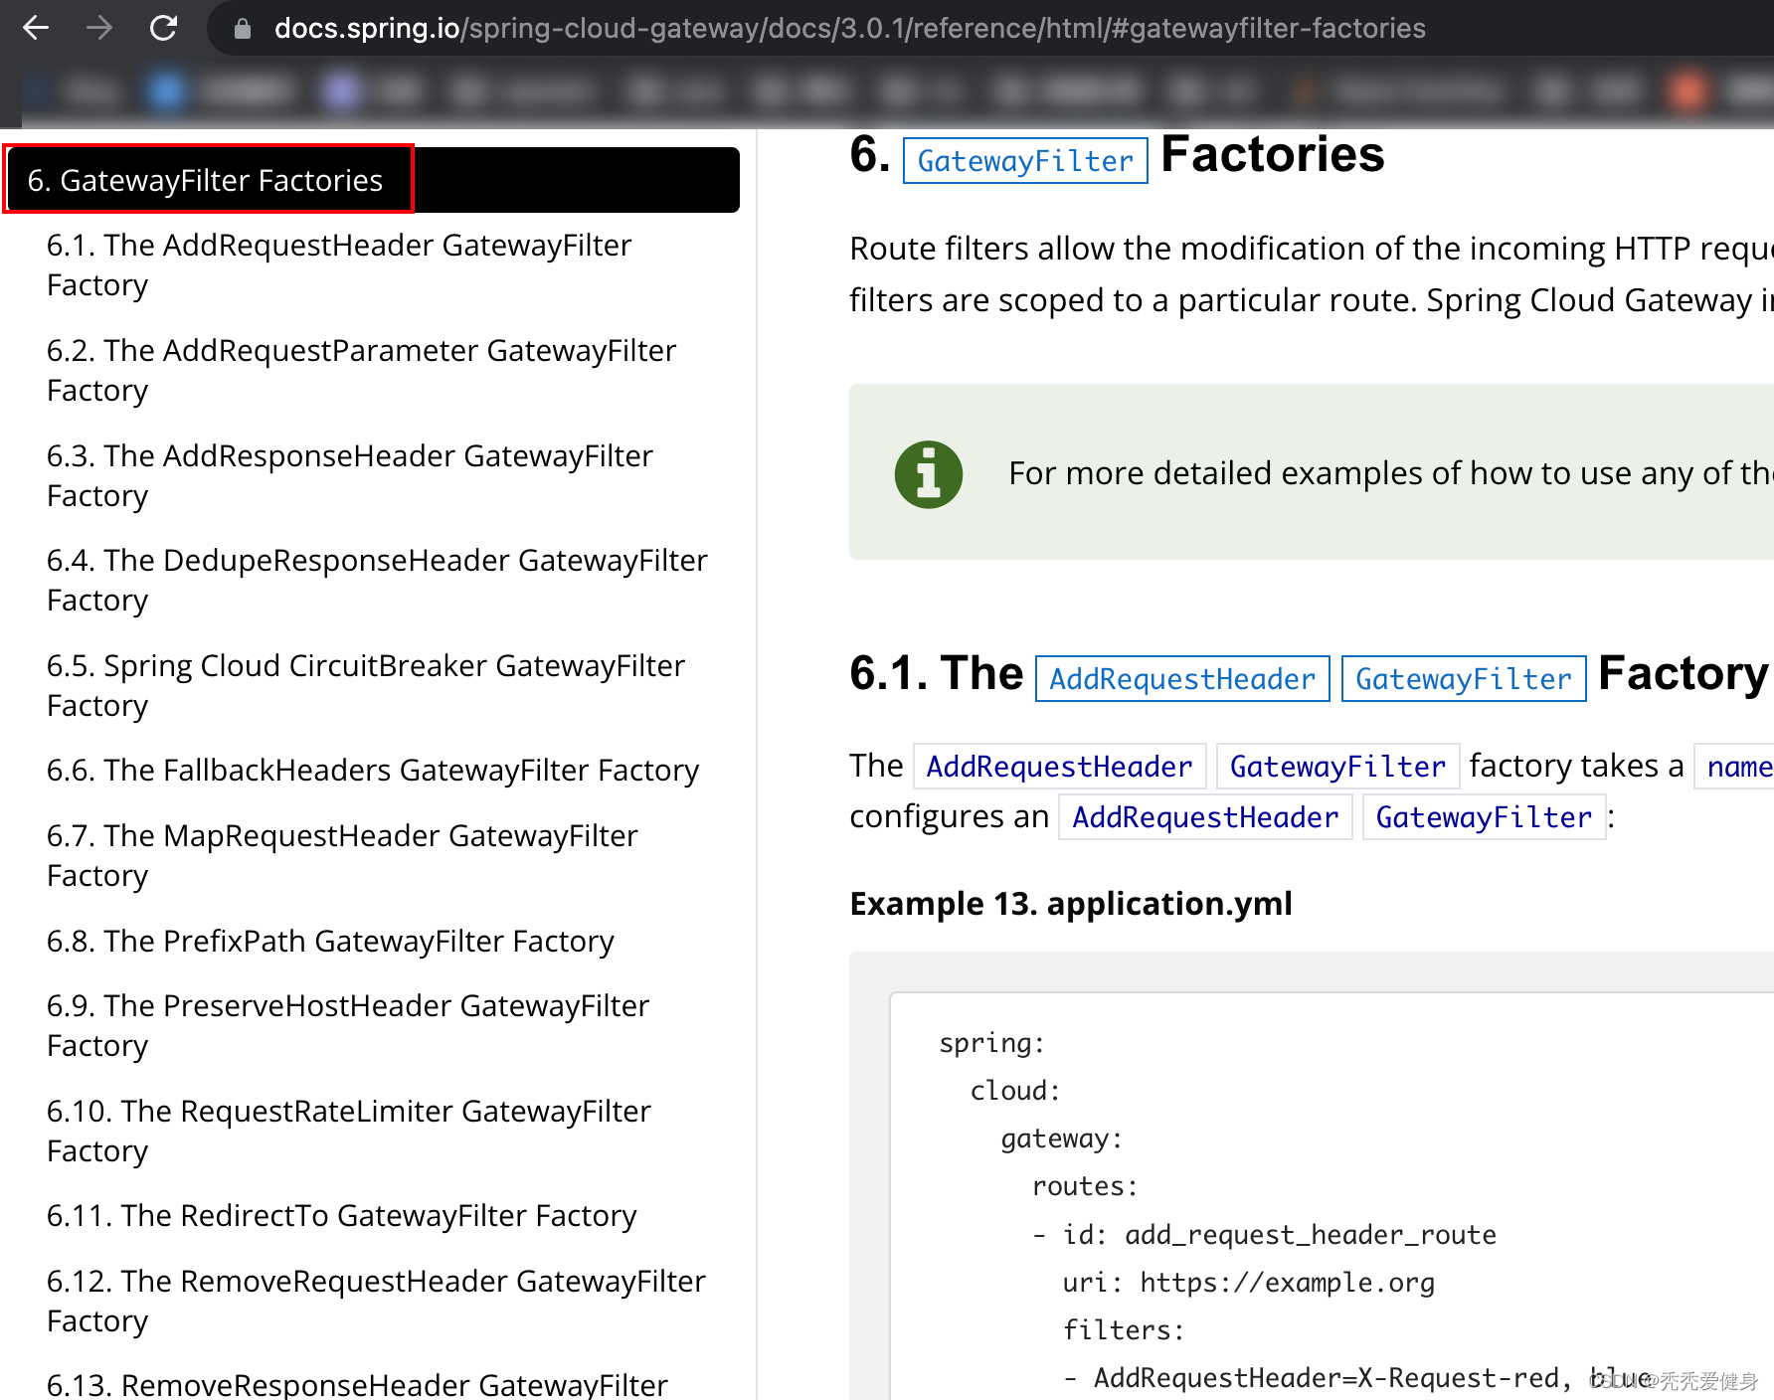
Task: Click the 'uri: https://example.org' code line
Action: [x=1249, y=1283]
